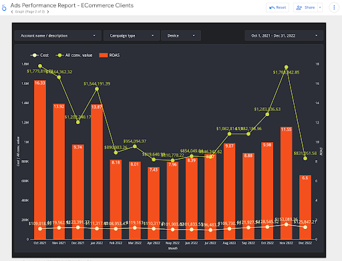The height and width of the screenshot is (261, 342).
Task: Click the Oct 2021 ROAS bar
Action: coord(40,160)
